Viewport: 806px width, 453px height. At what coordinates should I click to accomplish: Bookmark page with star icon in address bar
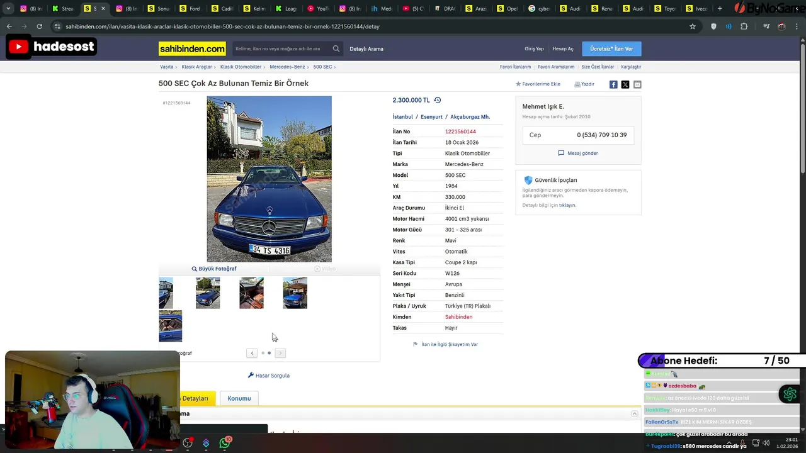pos(693,26)
